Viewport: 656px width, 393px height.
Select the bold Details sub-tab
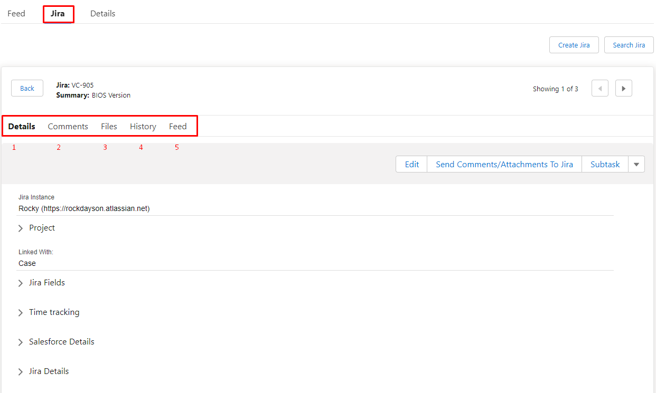point(22,126)
